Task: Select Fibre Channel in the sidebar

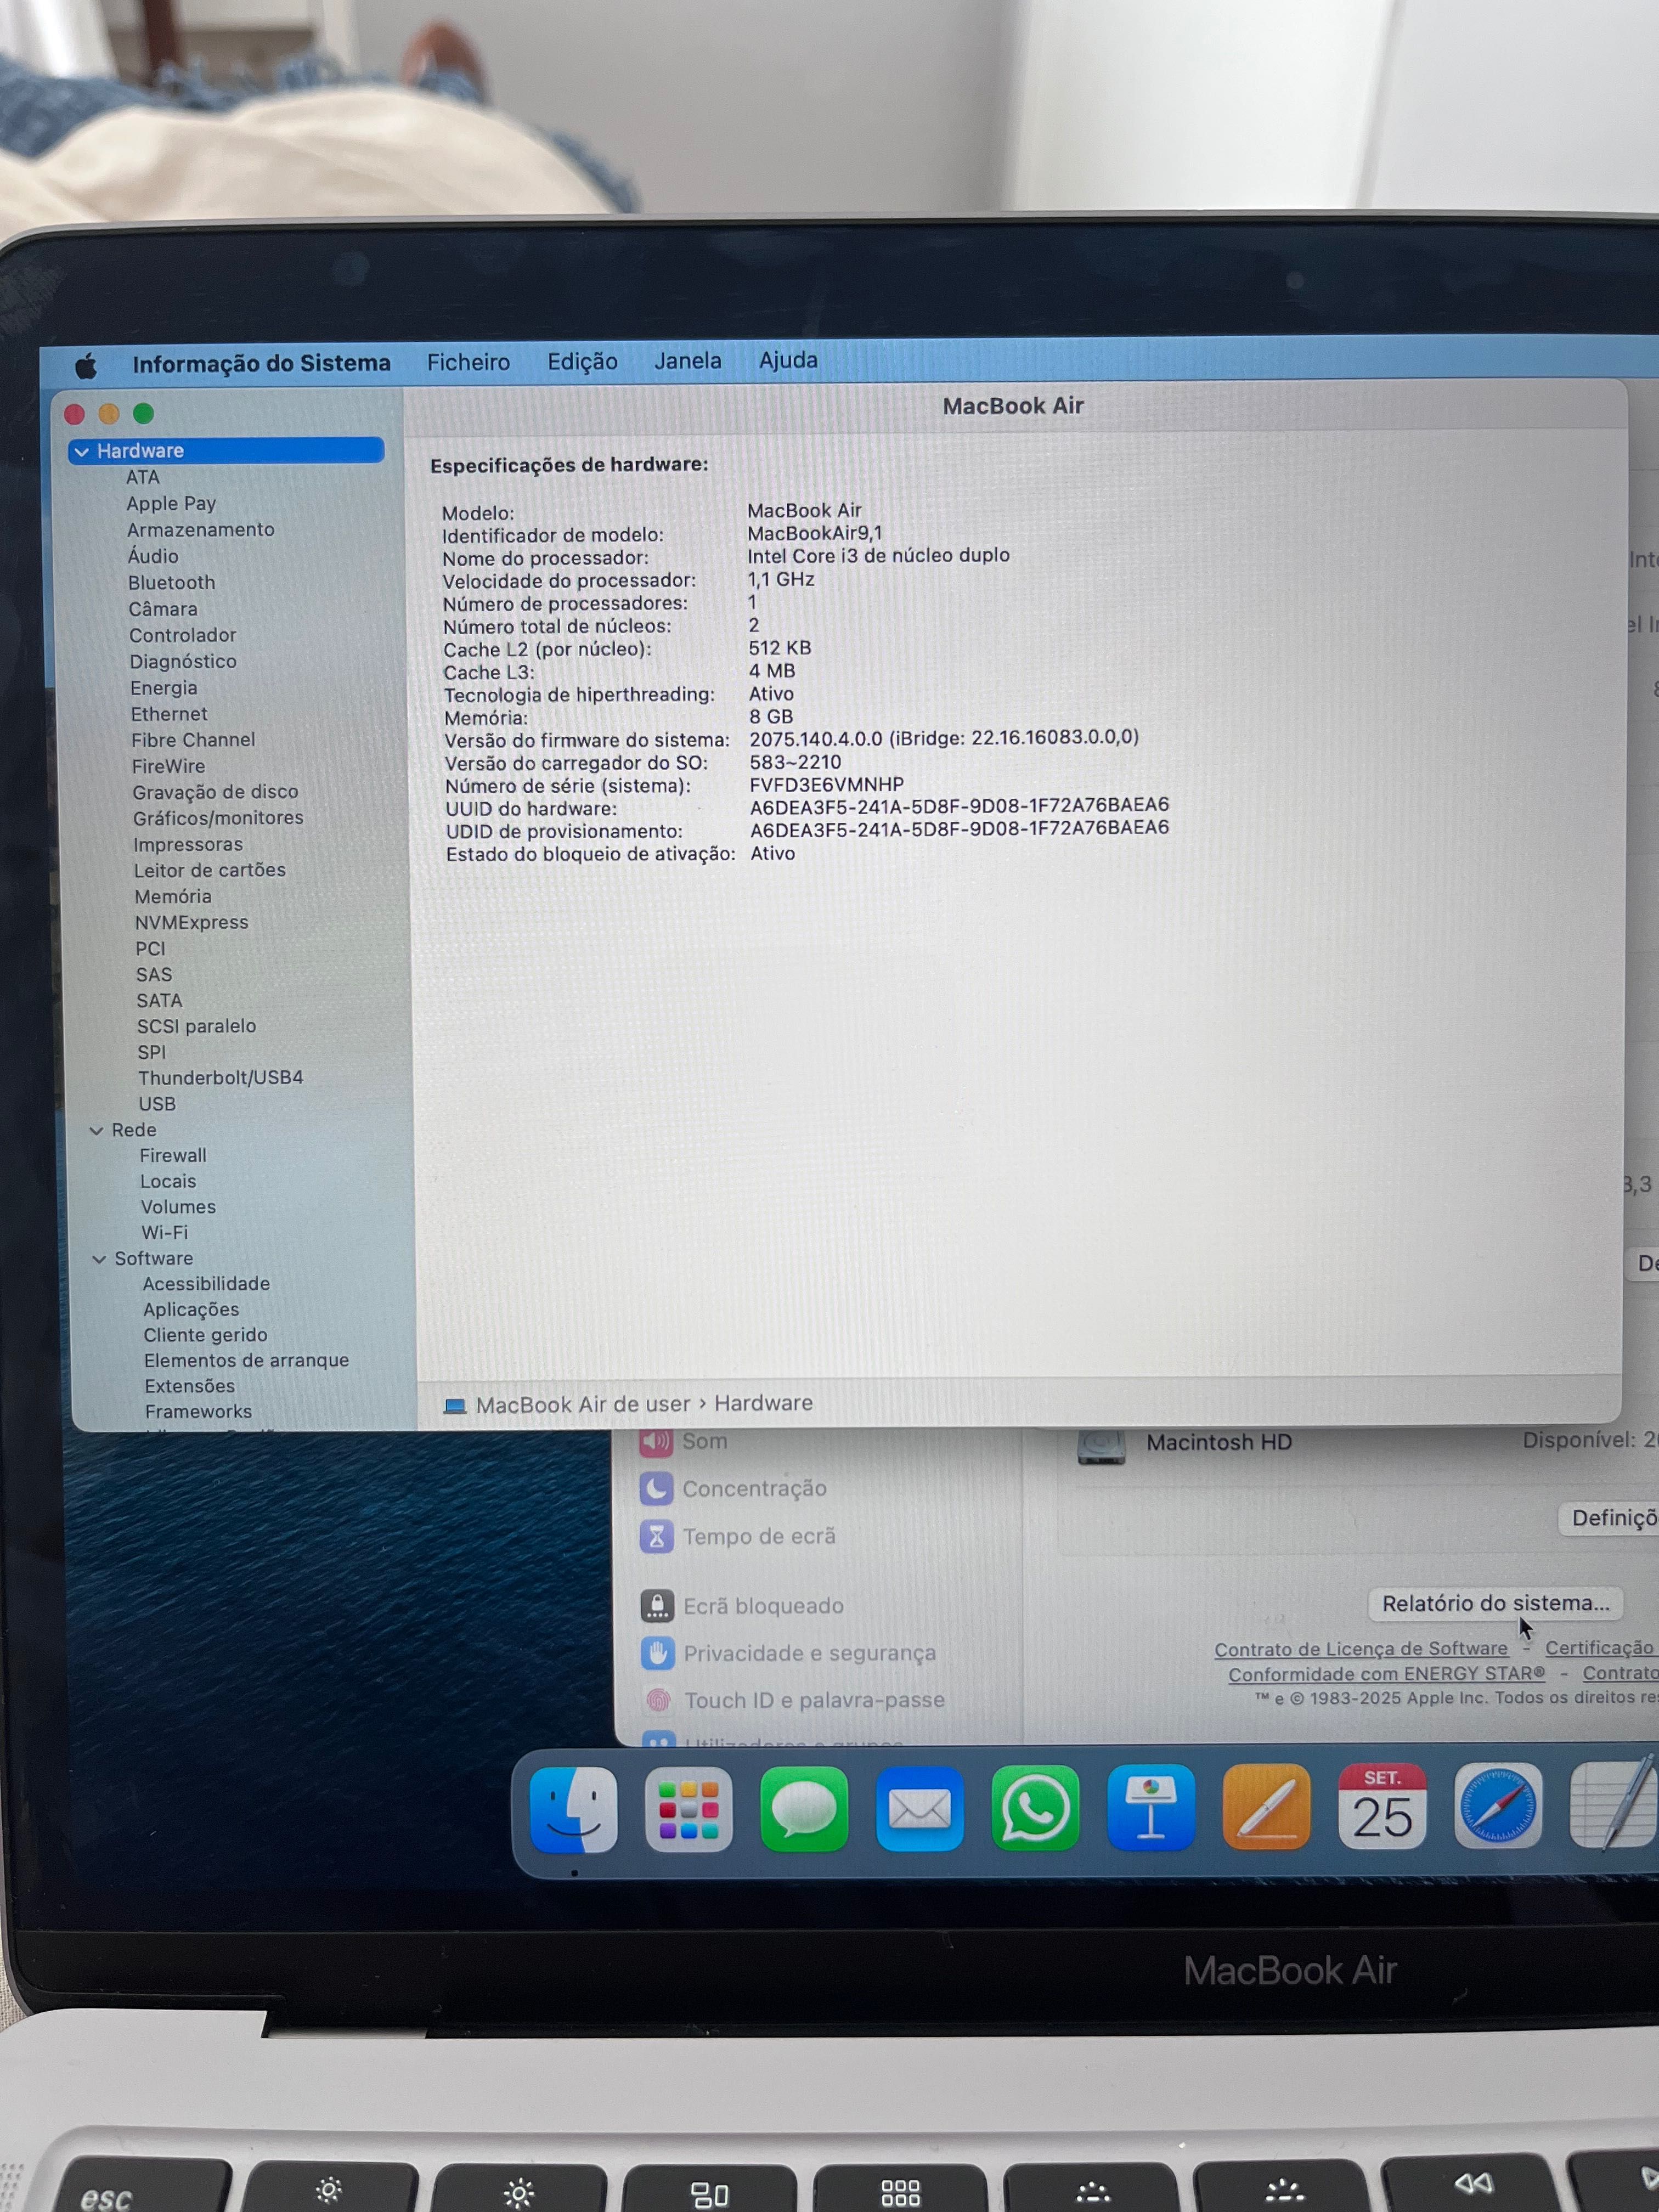Action: (x=193, y=740)
